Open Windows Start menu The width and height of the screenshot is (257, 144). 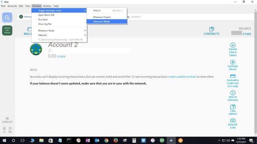tap(4, 140)
